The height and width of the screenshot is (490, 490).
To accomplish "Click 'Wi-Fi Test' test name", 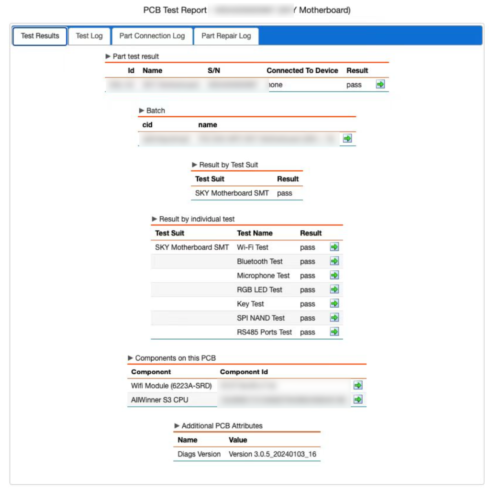I will pos(253,247).
